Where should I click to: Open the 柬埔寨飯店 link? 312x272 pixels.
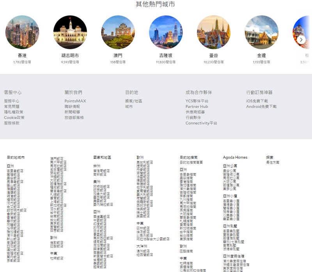[101, 217]
